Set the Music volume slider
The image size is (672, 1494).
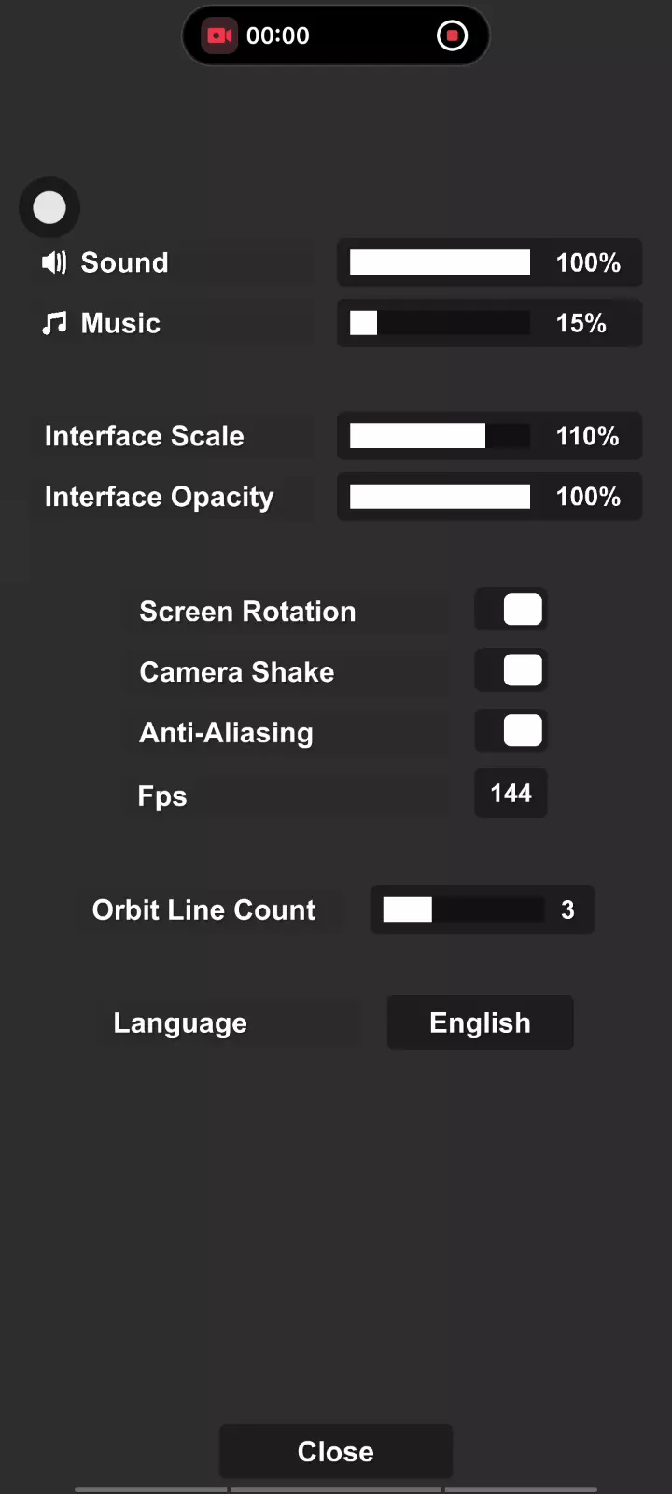pos(440,323)
